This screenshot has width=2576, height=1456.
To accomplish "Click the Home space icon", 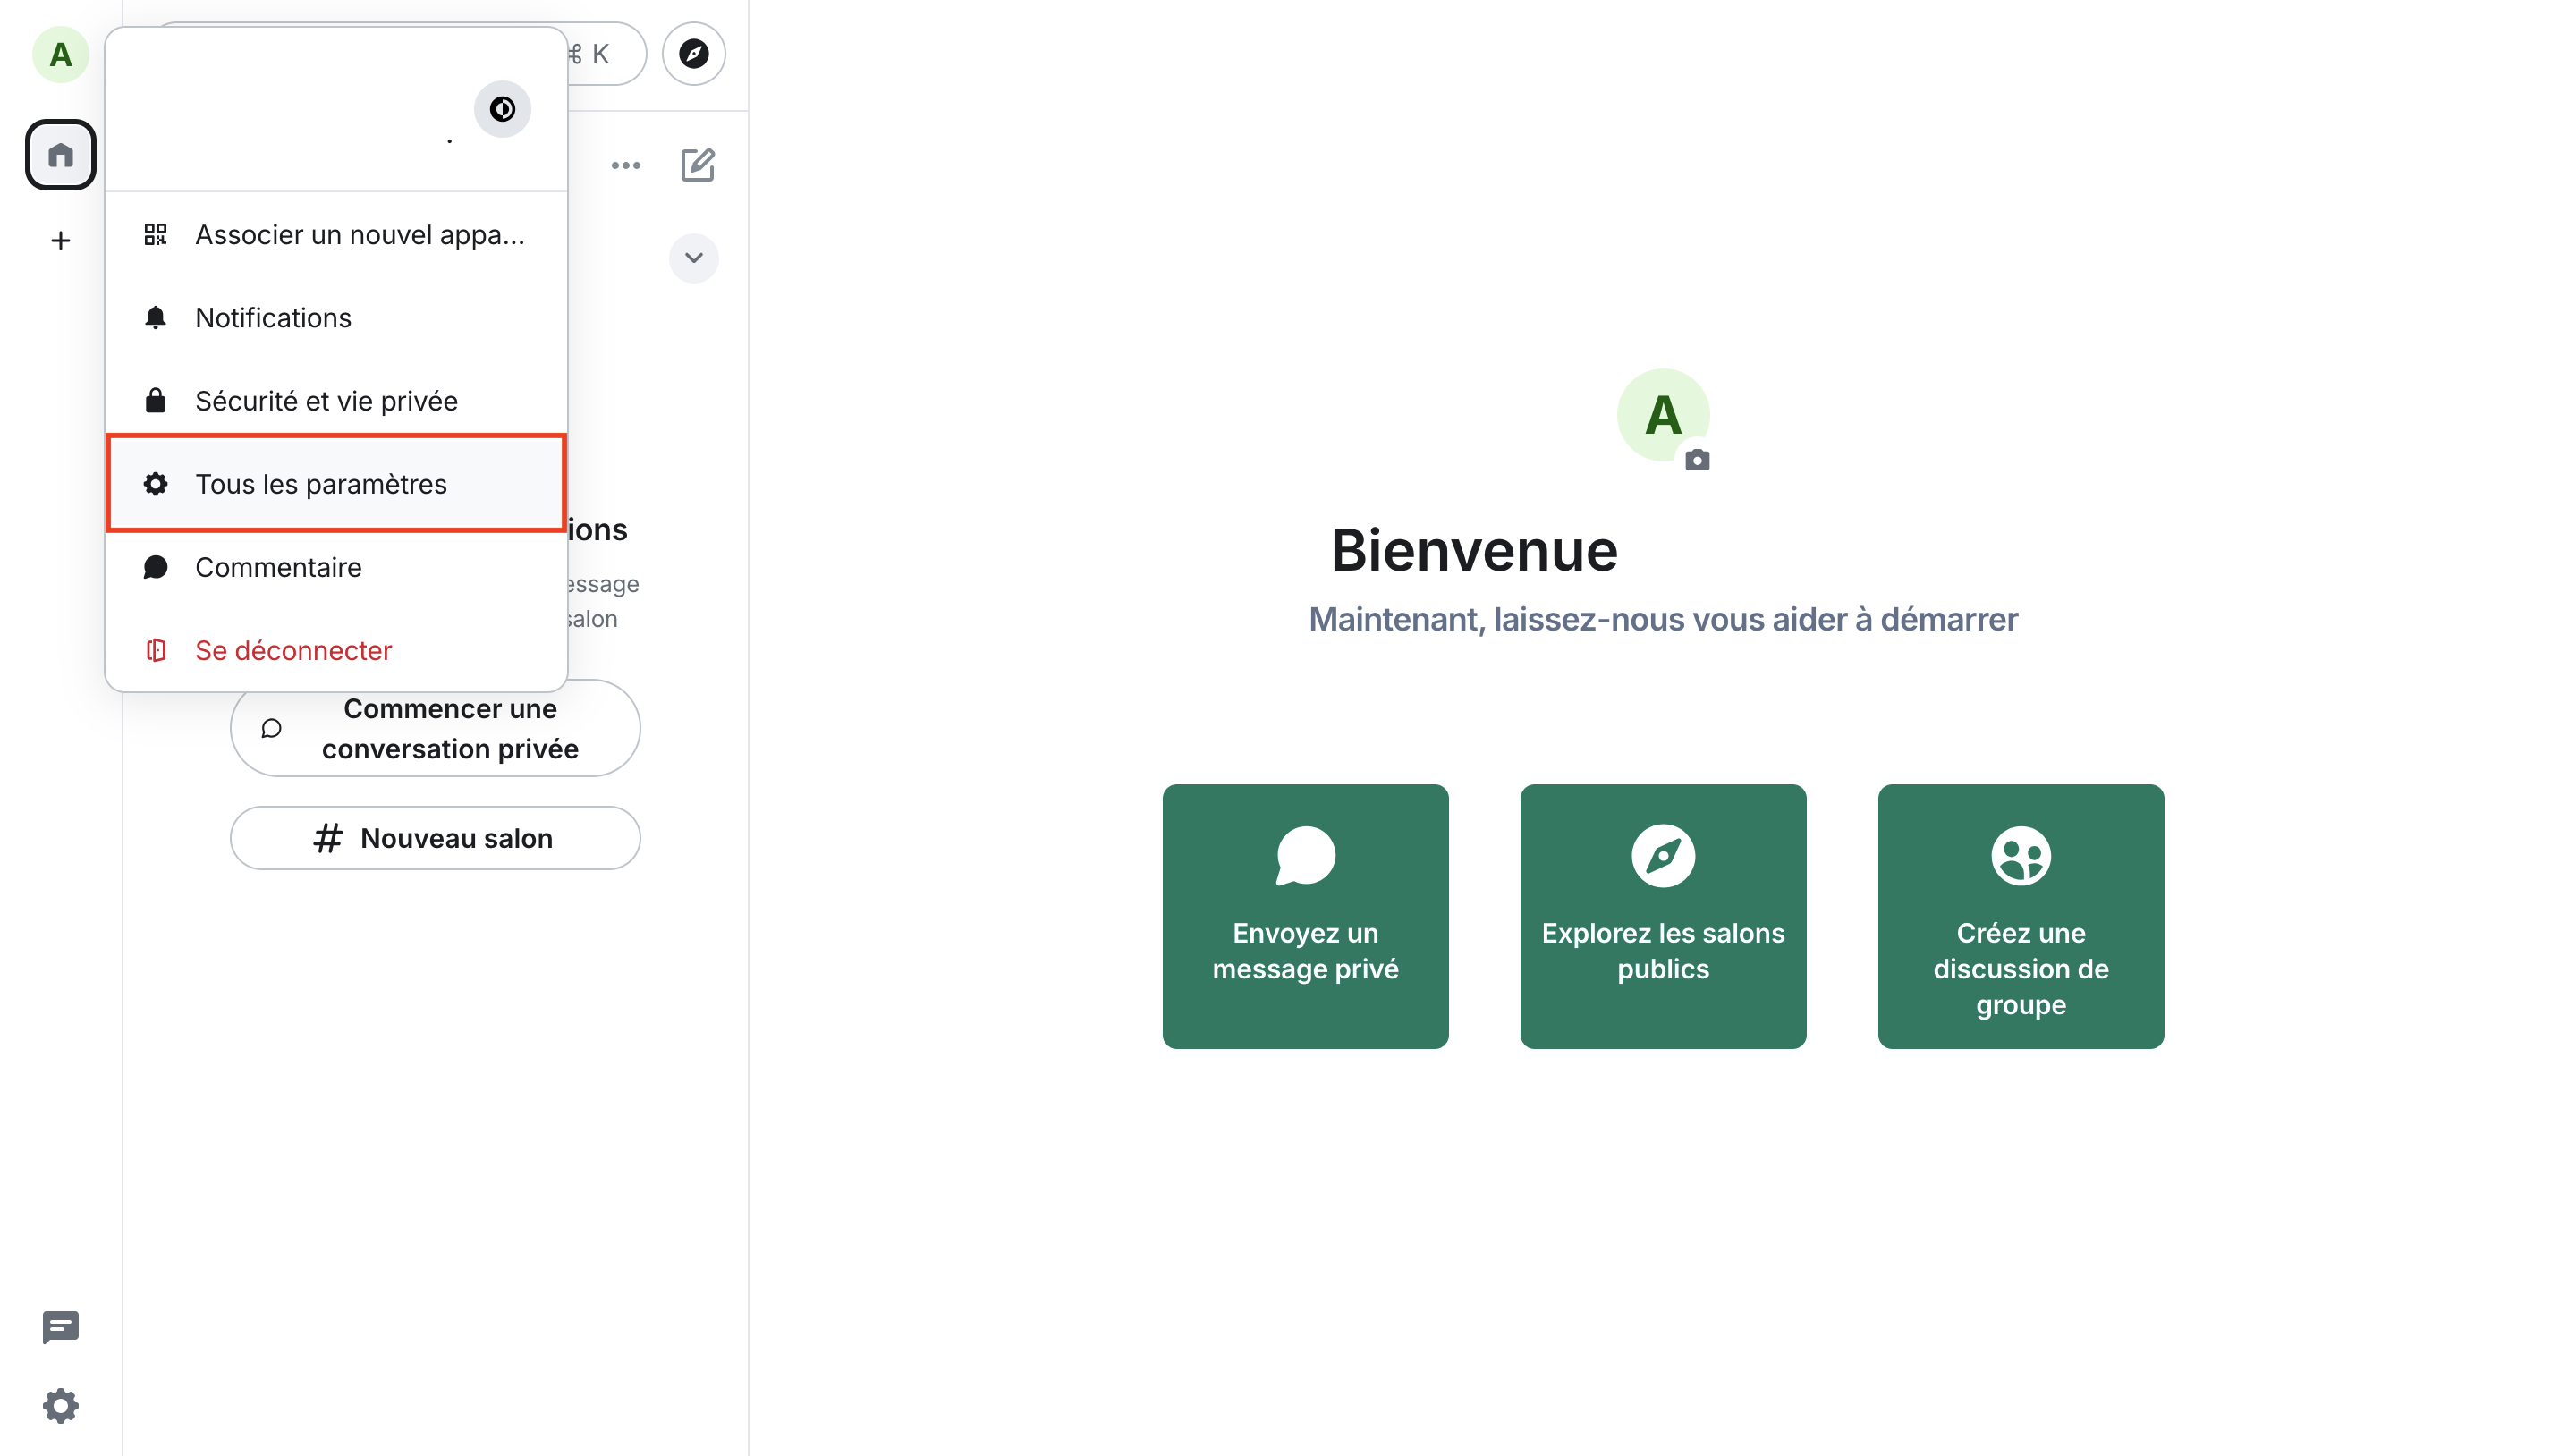I will click(61, 155).
